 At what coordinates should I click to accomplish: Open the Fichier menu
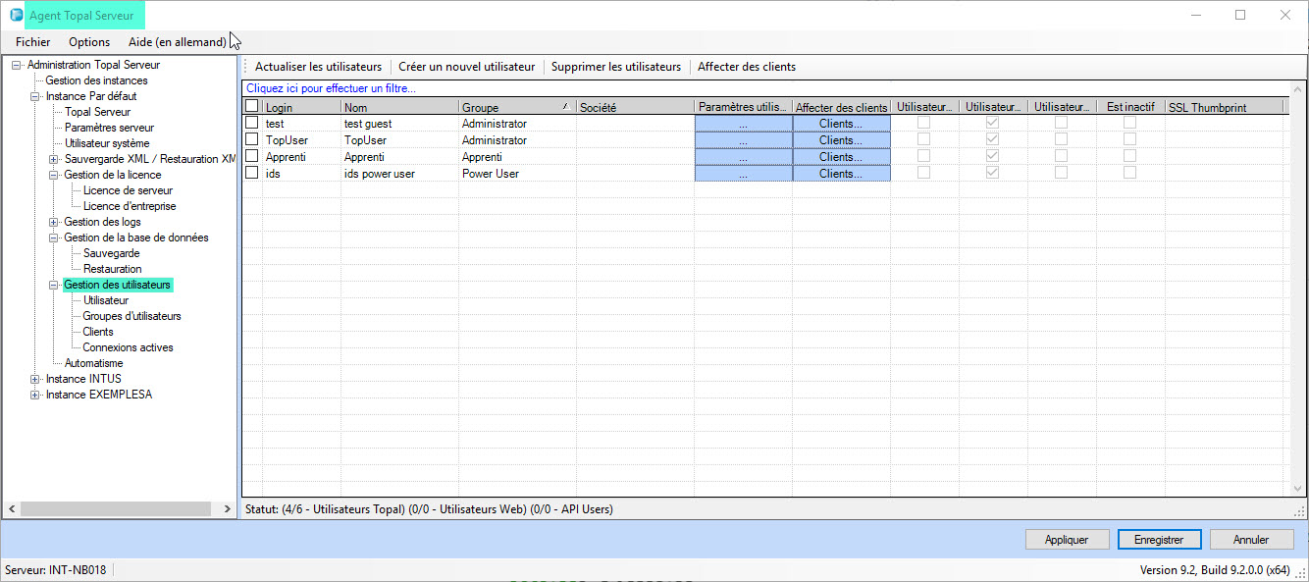pyautogui.click(x=33, y=42)
